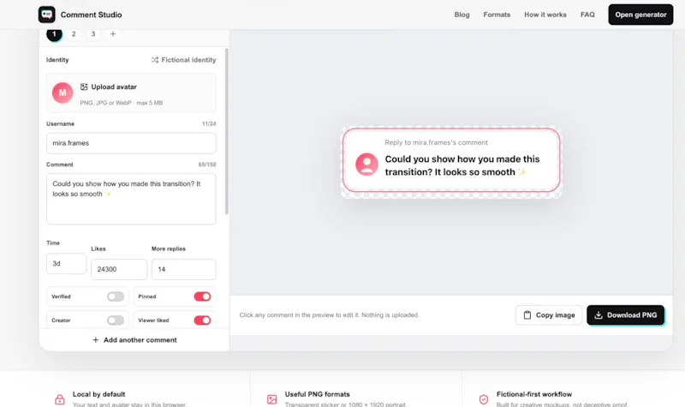The height and width of the screenshot is (407, 685).
Task: Go to How it works
Action: coord(545,15)
